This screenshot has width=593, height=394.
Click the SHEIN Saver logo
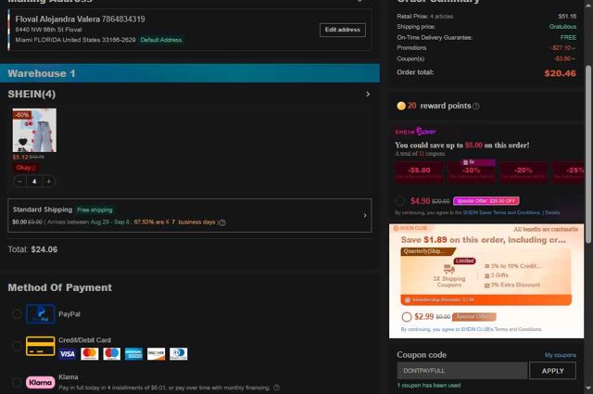[415, 132]
